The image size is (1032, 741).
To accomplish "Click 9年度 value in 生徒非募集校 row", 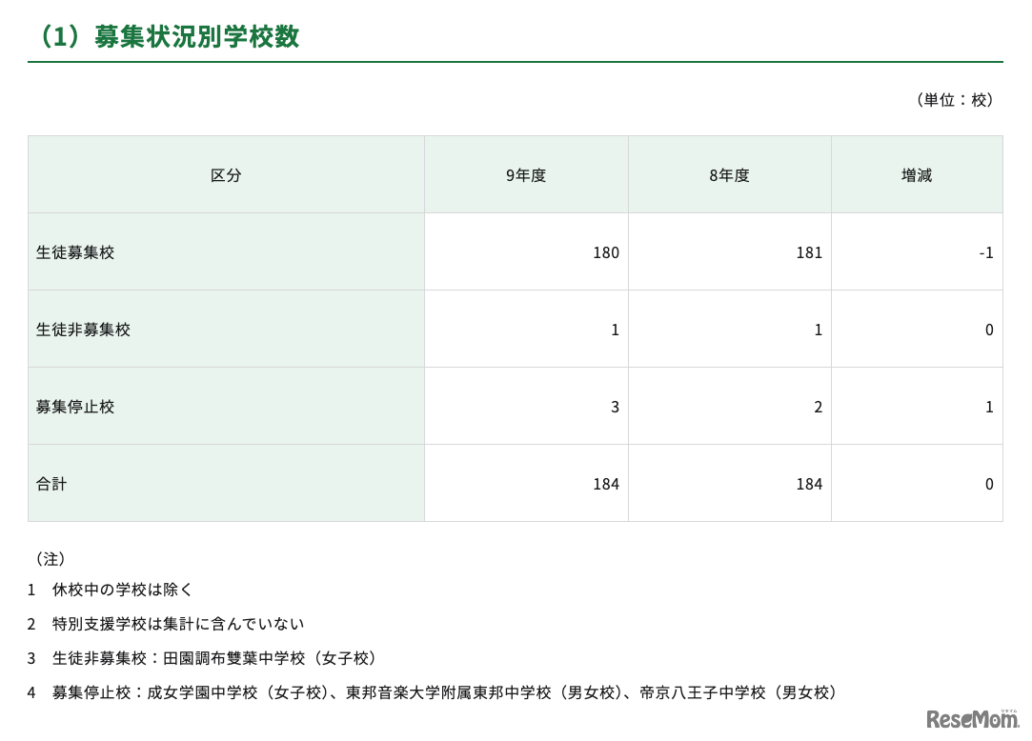I will point(616,330).
